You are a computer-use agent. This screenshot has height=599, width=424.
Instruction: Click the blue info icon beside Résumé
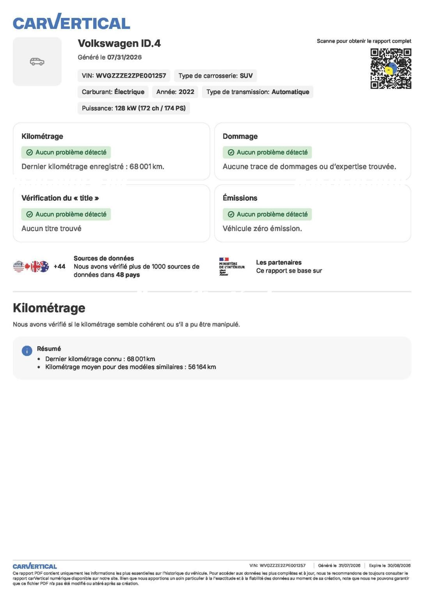point(27,351)
